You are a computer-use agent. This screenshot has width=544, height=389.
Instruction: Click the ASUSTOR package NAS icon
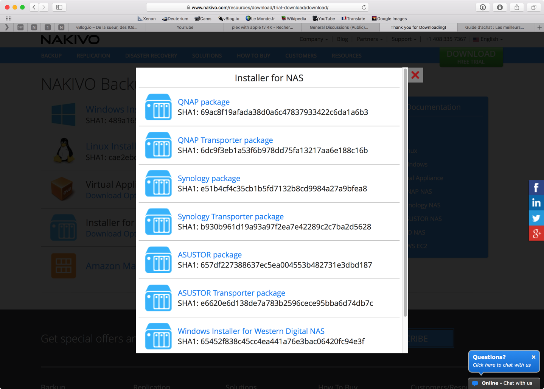pyautogui.click(x=158, y=260)
